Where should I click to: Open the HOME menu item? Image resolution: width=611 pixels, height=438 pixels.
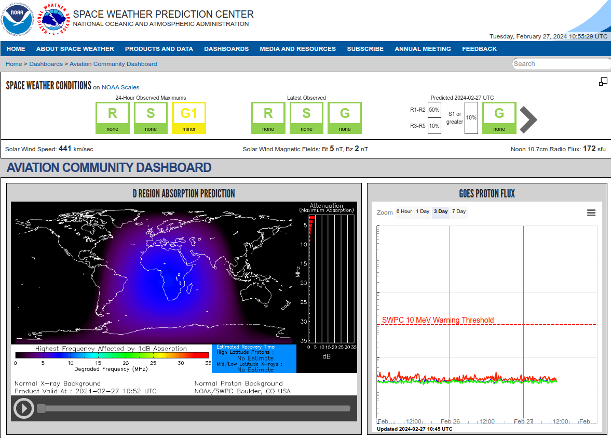[x=16, y=49]
